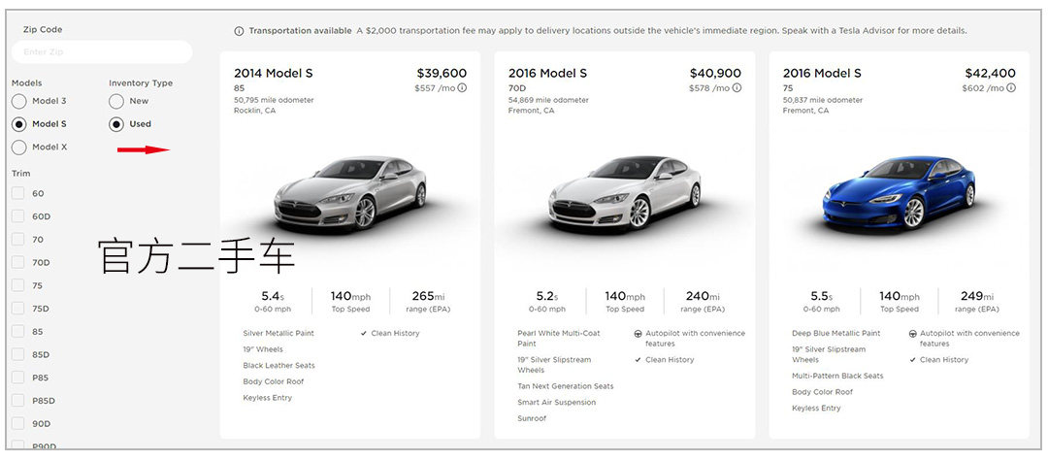Click Clean History checkmark on 2014 Model S
Viewport: 1048px width, 461px height.
tap(363, 334)
